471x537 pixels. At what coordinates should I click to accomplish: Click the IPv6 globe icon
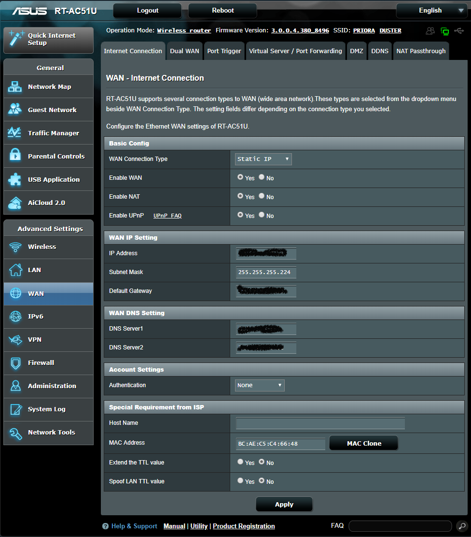15,317
